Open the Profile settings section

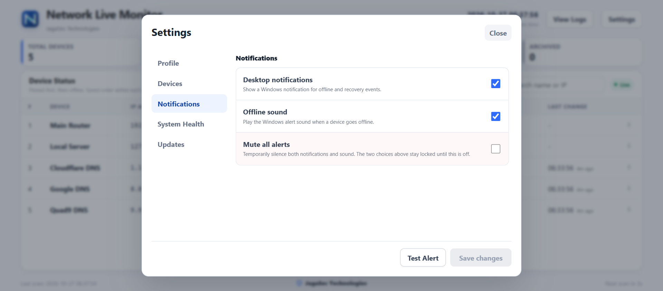coord(189,63)
